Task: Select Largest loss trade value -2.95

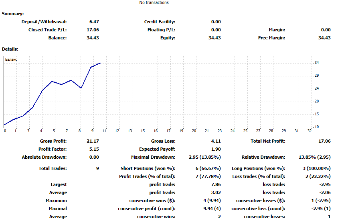Action: [325, 184]
